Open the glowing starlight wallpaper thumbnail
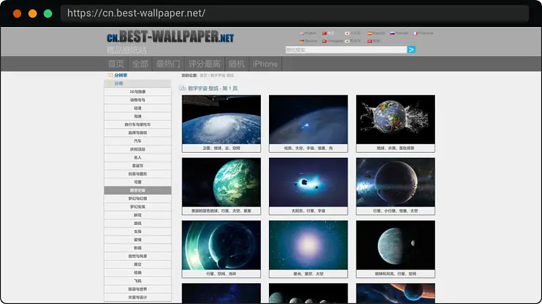Image resolution: width=542 pixels, height=304 pixels. pos(308,245)
